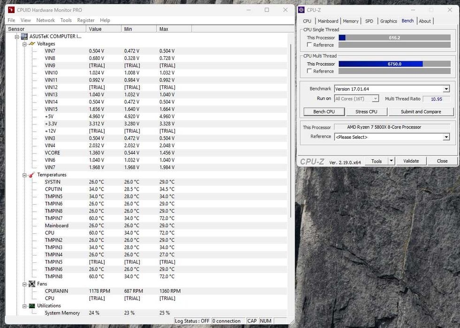
Task: Switch to the Mainboard tab
Action: 328,21
